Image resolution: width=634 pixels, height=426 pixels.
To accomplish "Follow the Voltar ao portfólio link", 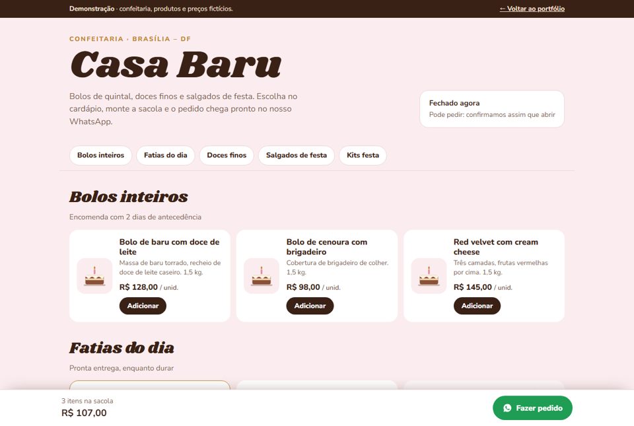I will 532,9.
